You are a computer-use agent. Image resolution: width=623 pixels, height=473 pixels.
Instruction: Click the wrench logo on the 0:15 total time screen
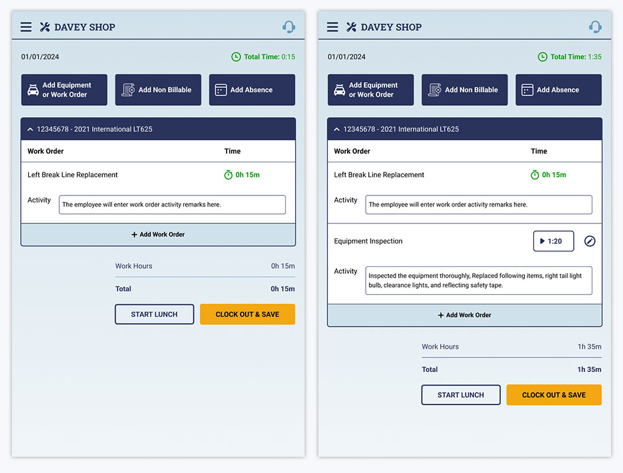point(45,27)
